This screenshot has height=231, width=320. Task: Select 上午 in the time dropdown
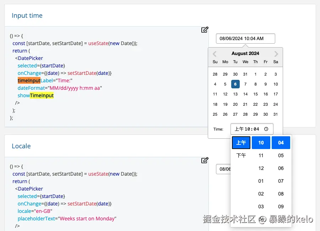coord(241,143)
